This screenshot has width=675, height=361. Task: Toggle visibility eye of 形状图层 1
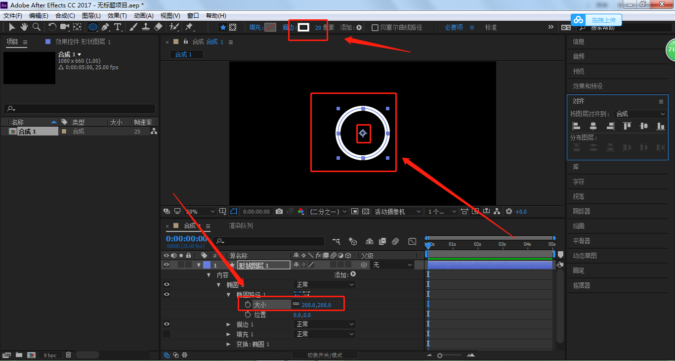[x=167, y=265]
